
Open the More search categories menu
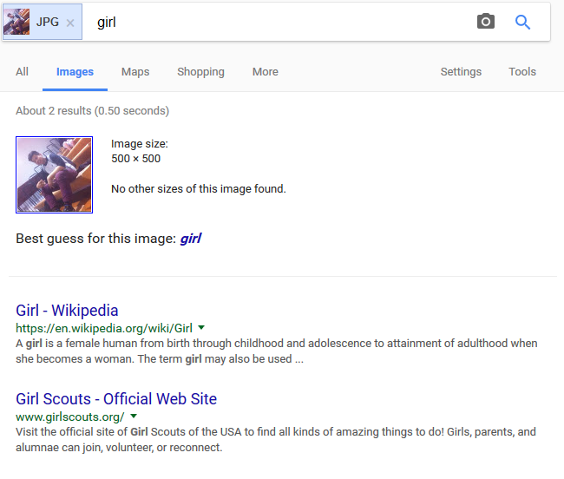pyautogui.click(x=266, y=71)
